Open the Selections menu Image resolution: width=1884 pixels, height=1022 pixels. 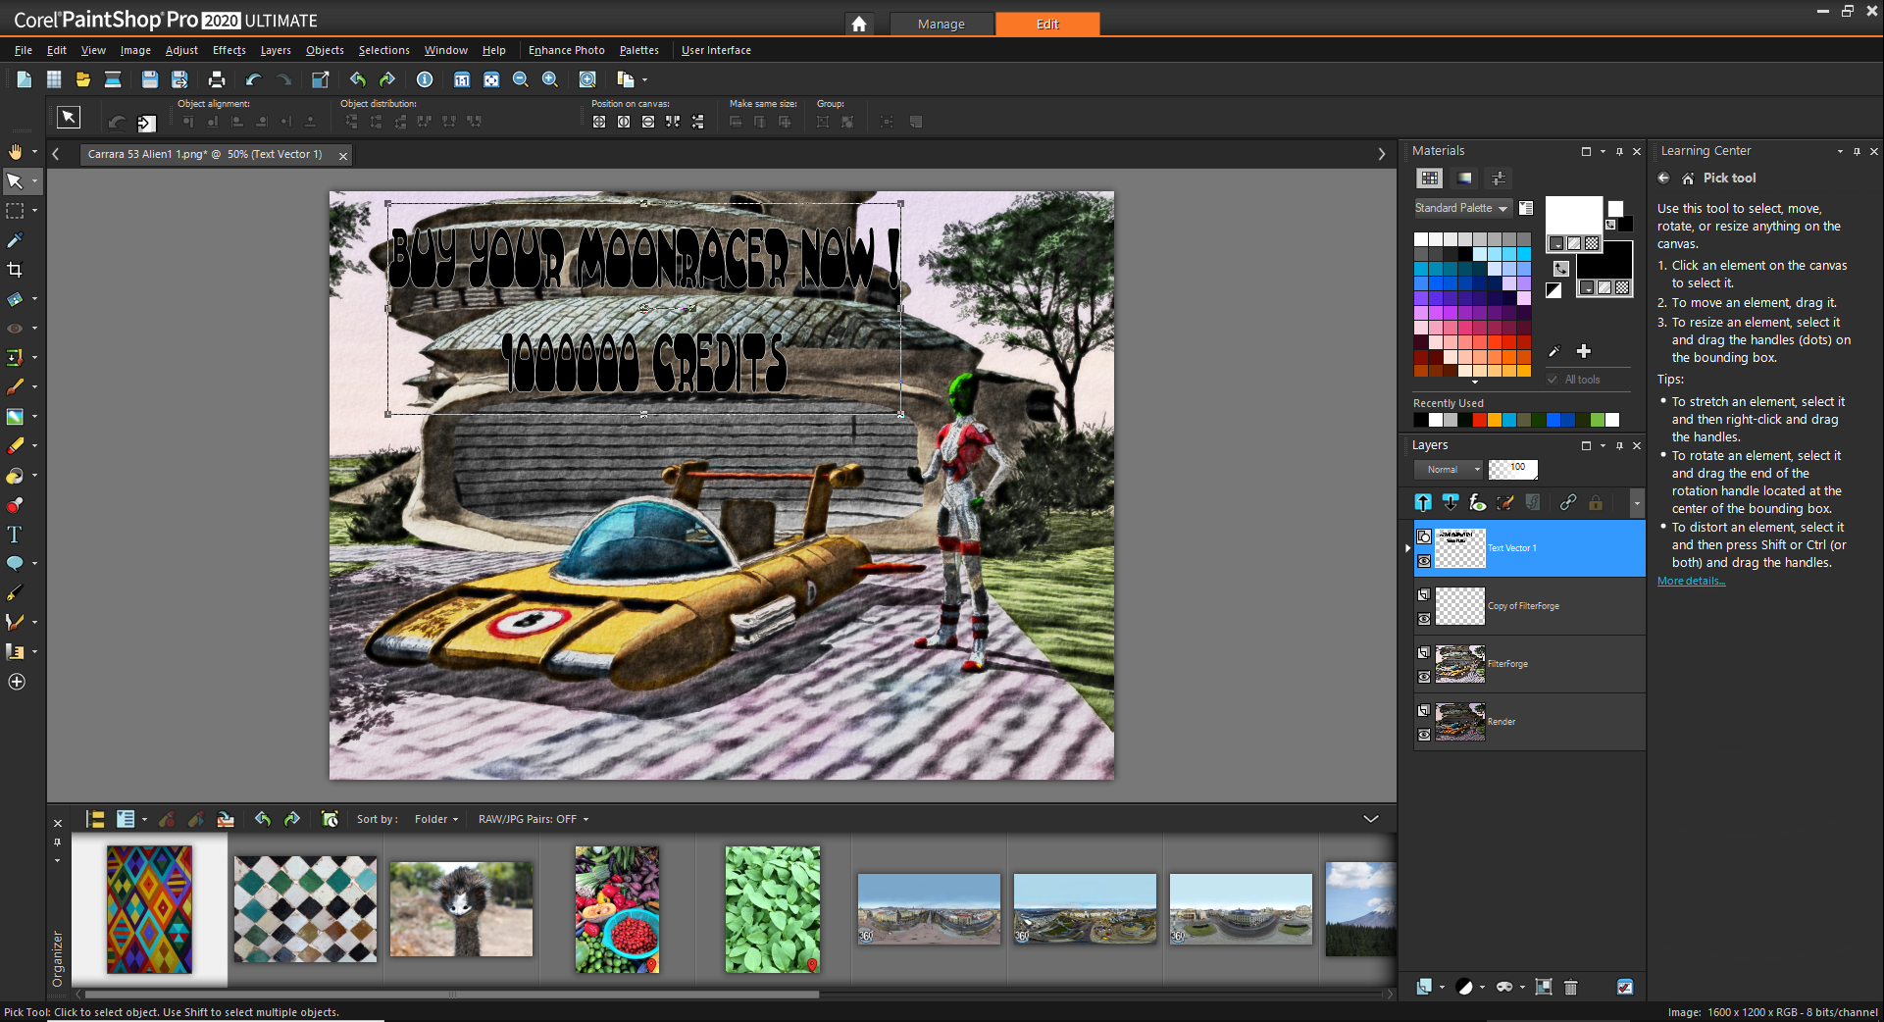click(x=384, y=50)
